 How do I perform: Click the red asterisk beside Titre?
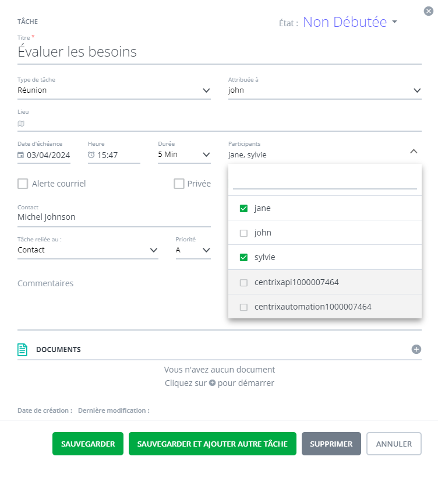coord(33,37)
